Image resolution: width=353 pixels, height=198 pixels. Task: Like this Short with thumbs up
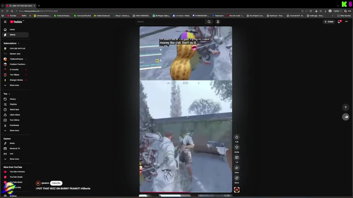237,137
